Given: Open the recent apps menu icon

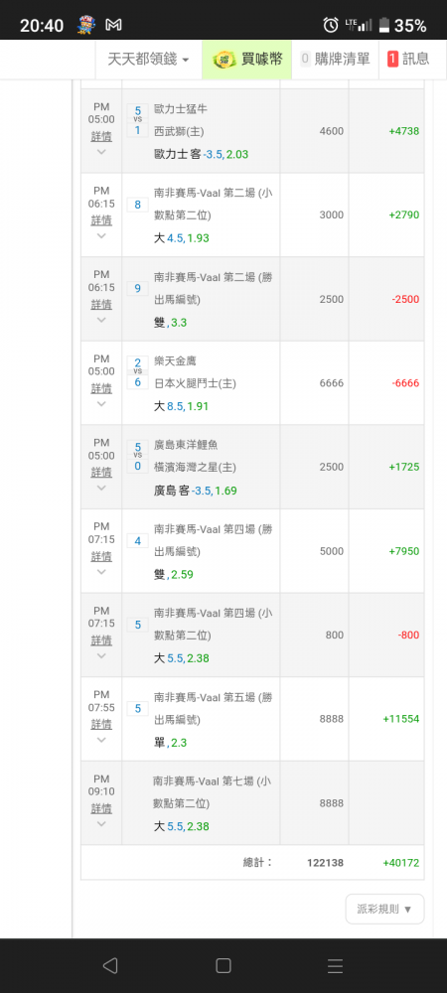Looking at the screenshot, I should [335, 966].
